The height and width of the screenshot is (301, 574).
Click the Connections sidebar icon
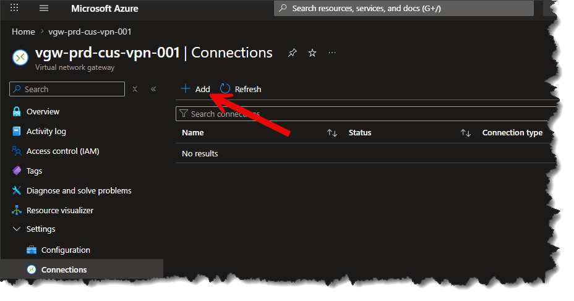coord(32,269)
